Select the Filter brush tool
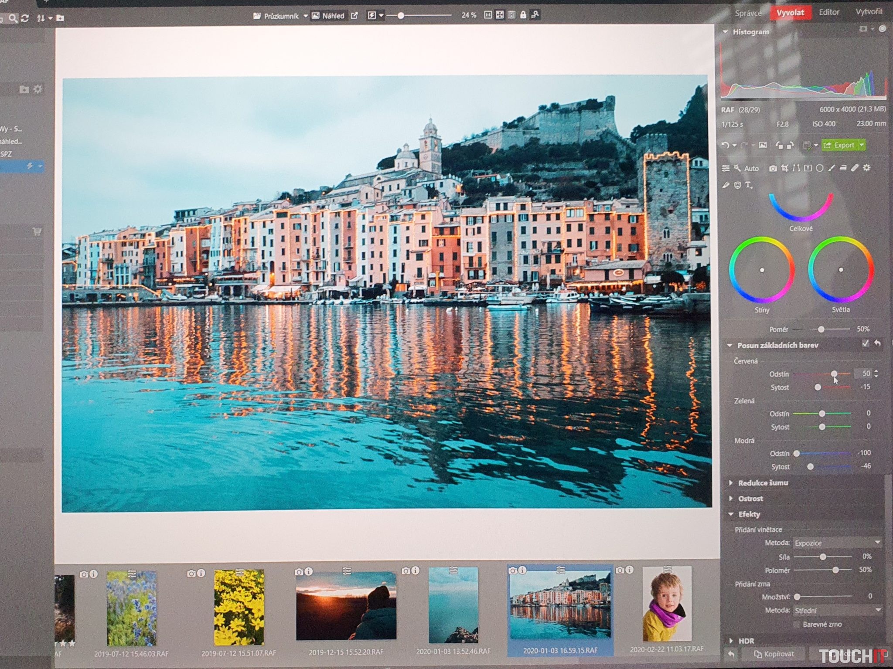 click(x=832, y=168)
